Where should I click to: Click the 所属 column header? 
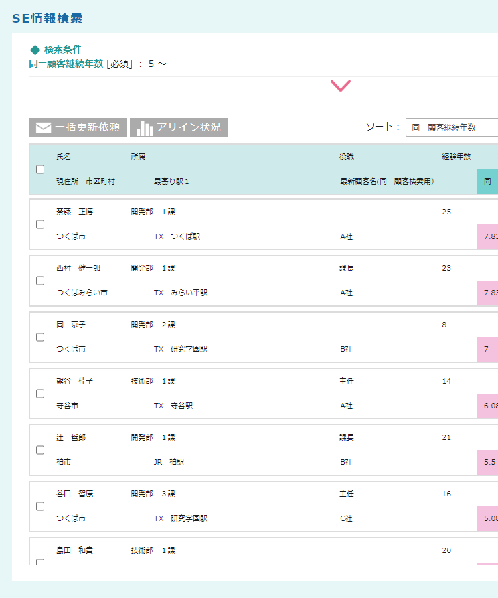[x=138, y=157]
